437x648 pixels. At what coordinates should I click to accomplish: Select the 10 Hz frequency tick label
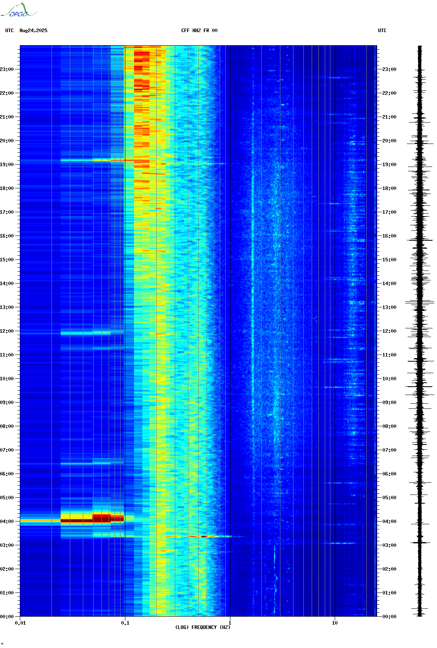point(335,623)
